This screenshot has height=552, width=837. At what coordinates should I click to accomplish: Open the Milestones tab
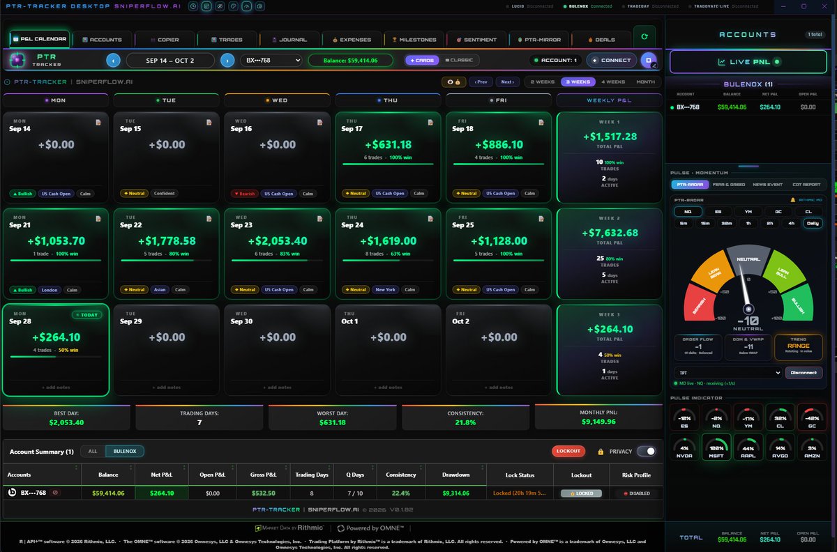[413, 40]
